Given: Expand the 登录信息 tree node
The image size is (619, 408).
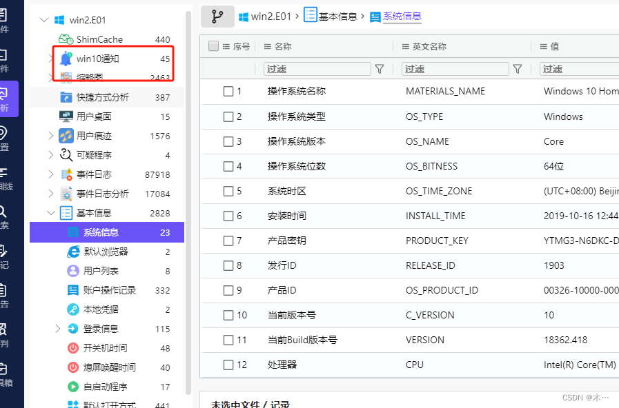Looking at the screenshot, I should [58, 329].
